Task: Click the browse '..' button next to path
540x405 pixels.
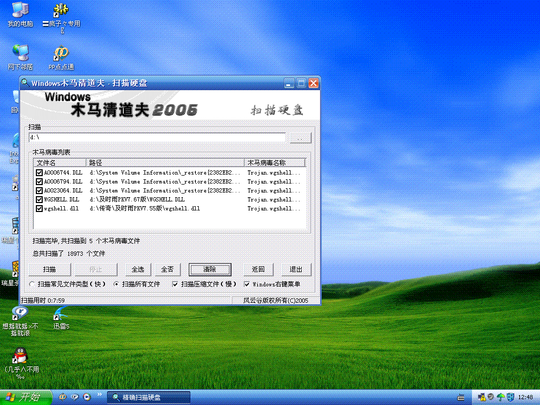Action: [x=301, y=138]
